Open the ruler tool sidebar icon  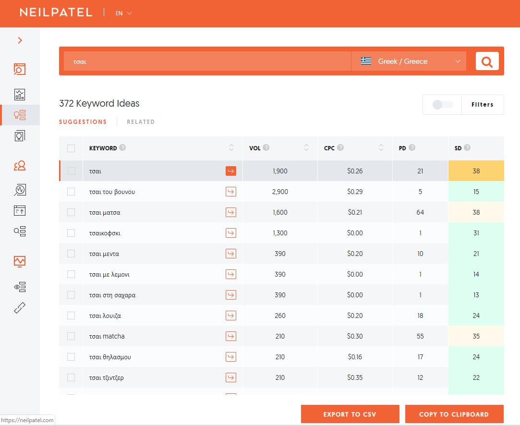20,308
